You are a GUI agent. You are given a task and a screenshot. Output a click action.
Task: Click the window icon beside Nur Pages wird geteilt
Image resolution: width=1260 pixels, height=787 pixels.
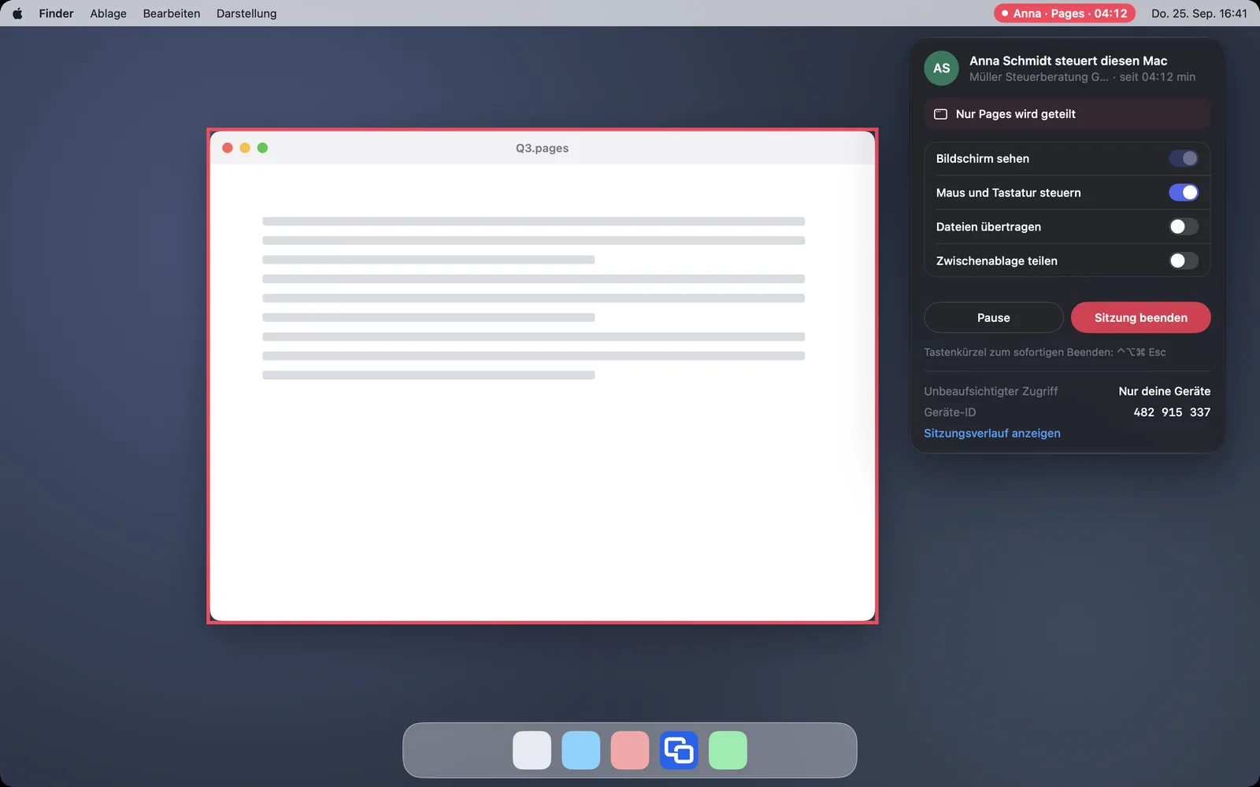click(x=940, y=114)
